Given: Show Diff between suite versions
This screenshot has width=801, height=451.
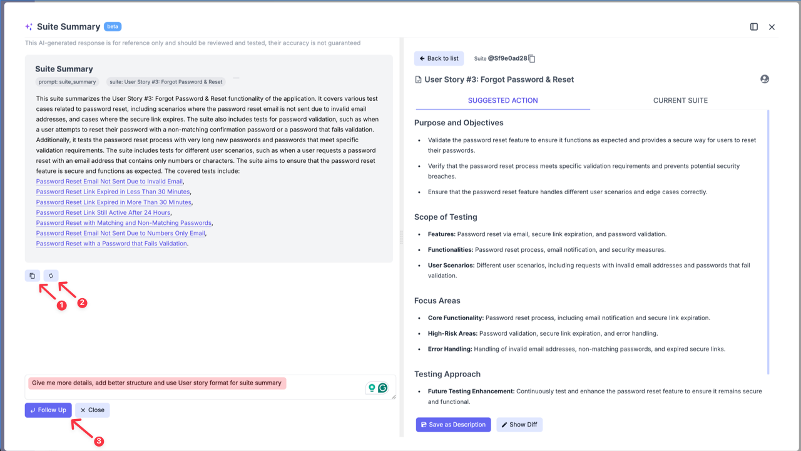Looking at the screenshot, I should tap(519, 424).
